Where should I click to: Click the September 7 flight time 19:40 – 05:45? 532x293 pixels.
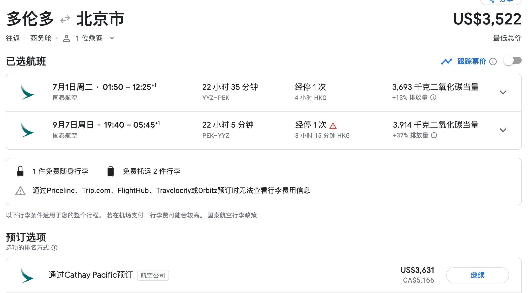132,125
